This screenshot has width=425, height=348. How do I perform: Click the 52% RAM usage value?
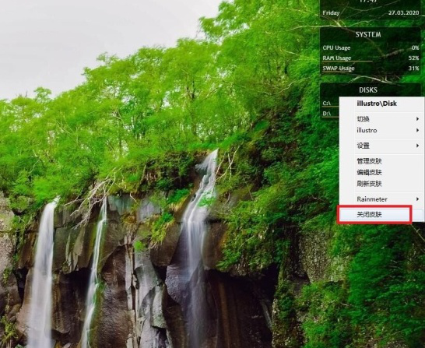pyautogui.click(x=413, y=58)
